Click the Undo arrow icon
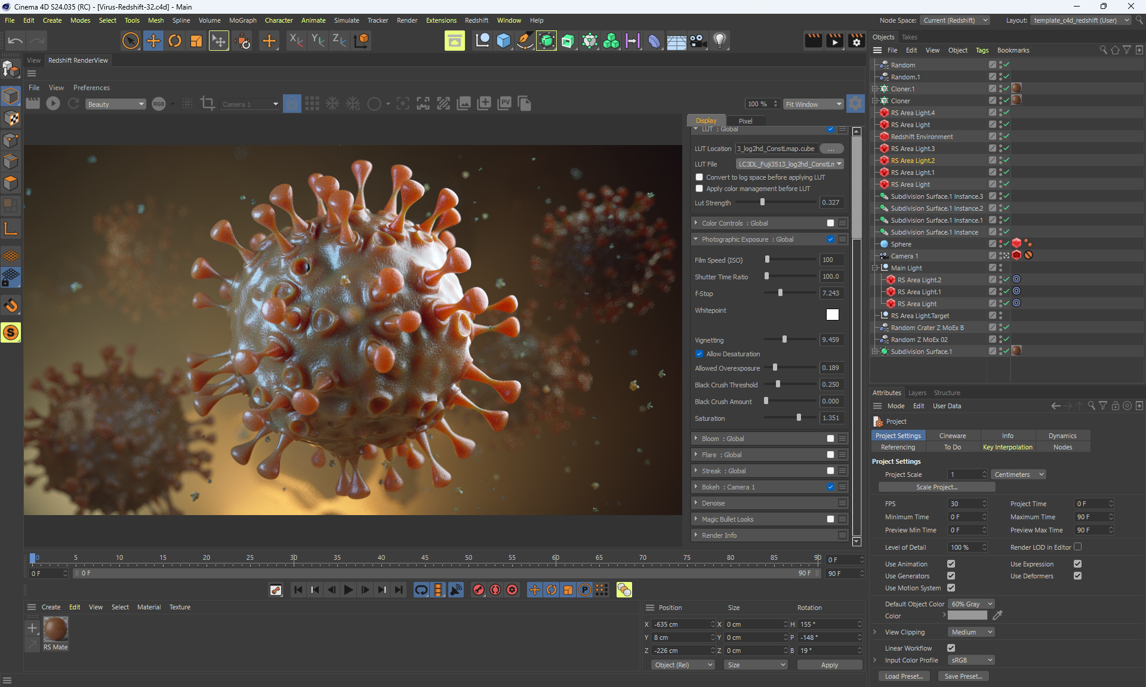 click(16, 41)
